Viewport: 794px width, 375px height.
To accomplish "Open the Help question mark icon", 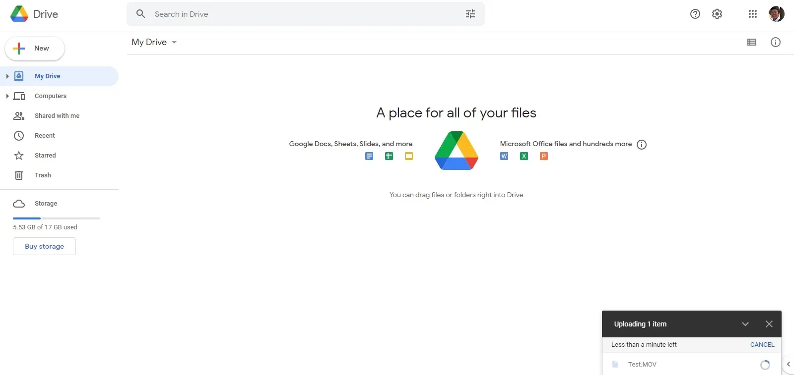I will click(695, 14).
